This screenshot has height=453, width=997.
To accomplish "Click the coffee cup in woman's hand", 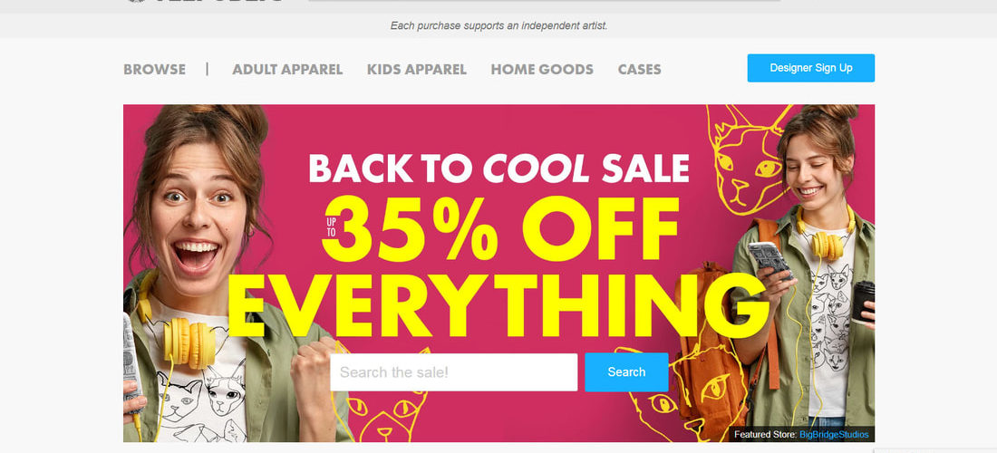I will (x=863, y=302).
